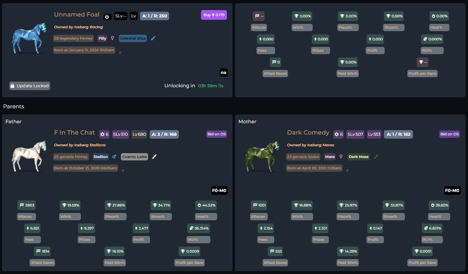Click the SLv510 badge
468x274 pixels.
[x=120, y=134]
